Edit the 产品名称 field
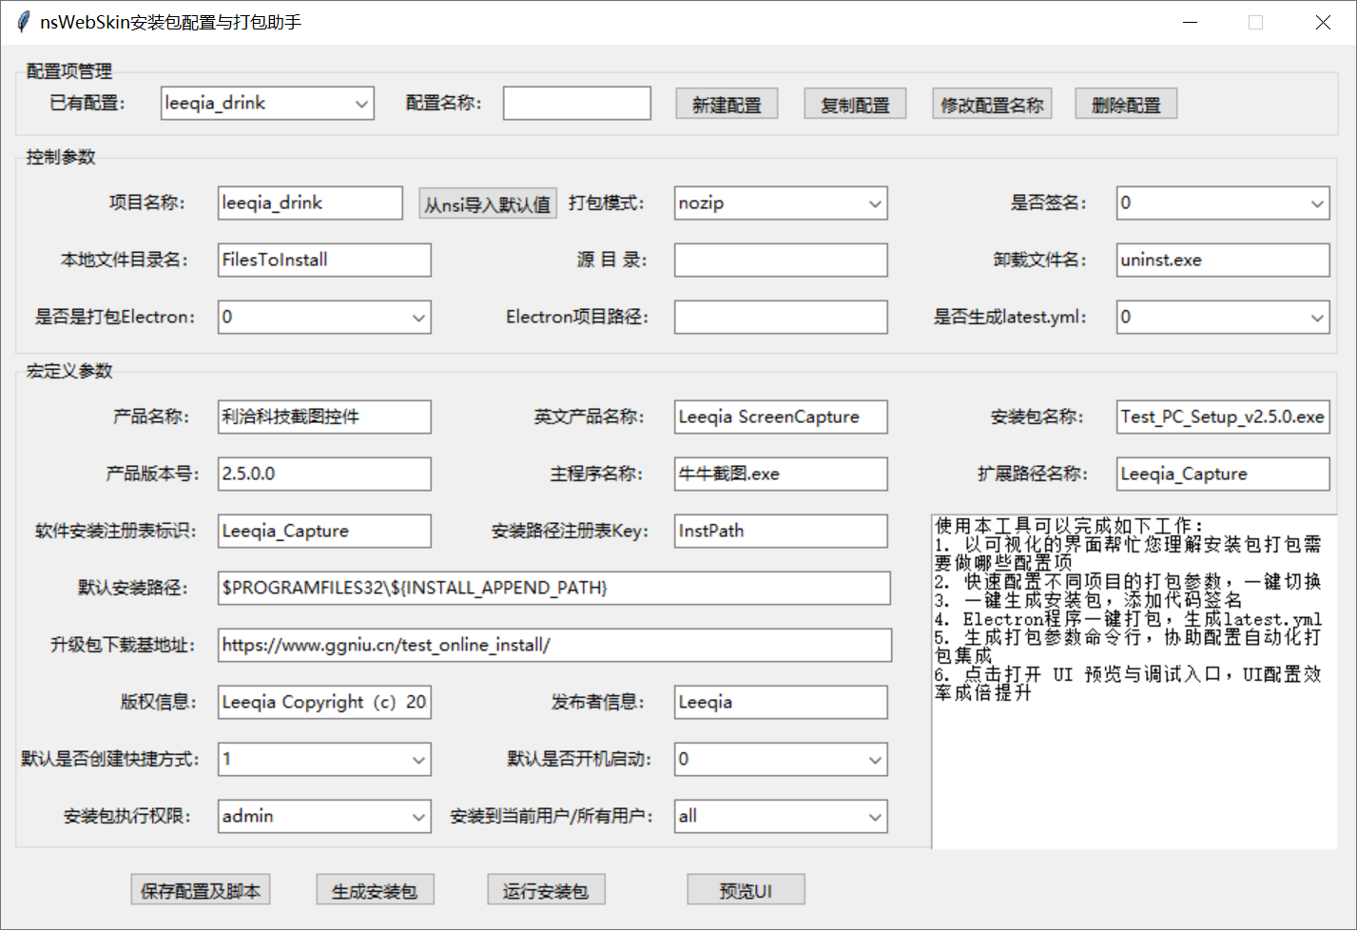 click(324, 417)
